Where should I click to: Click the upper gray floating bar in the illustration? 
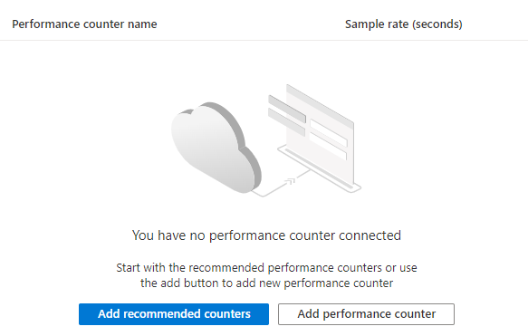287,109
